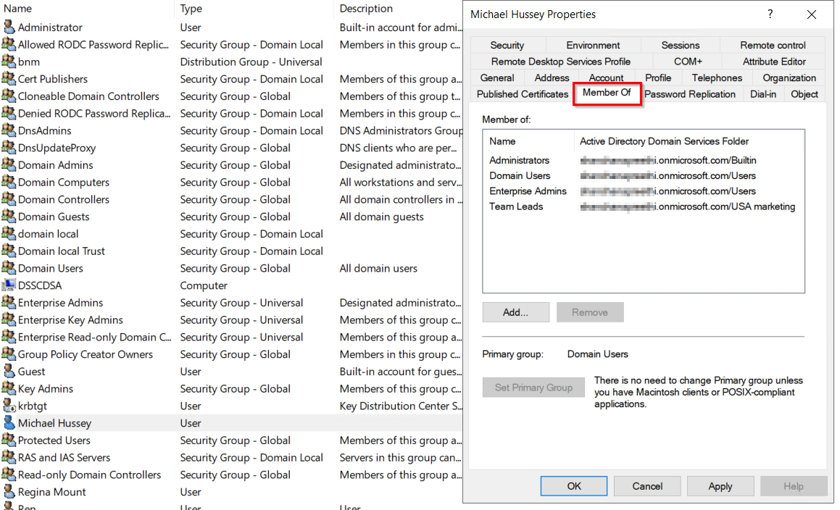Select the Account tab
This screenshot has width=840, height=510.
coord(606,78)
